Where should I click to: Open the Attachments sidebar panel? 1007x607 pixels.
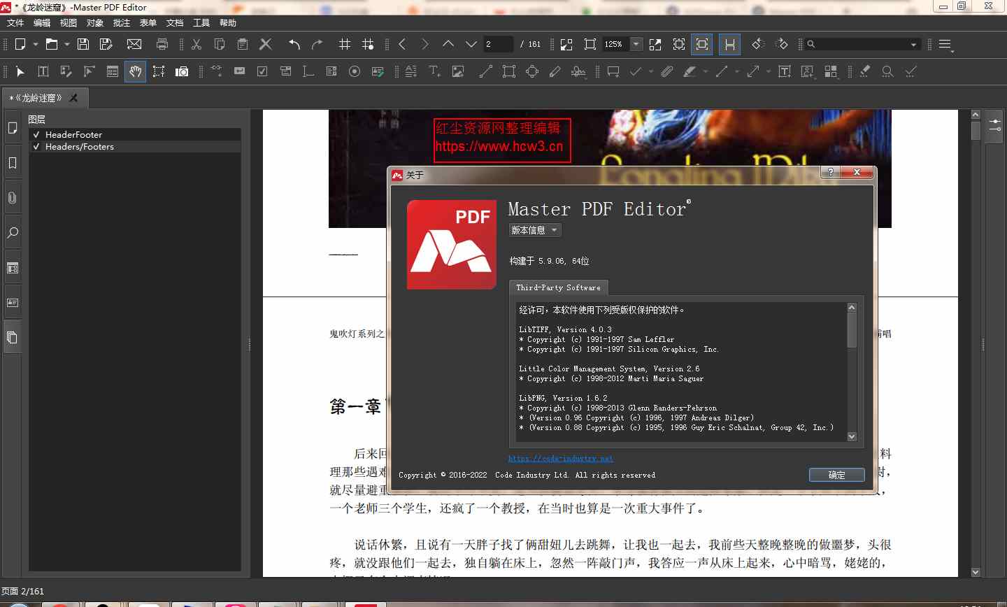[x=12, y=197]
